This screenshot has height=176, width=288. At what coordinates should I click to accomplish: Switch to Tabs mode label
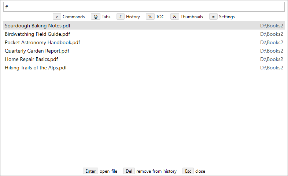point(106,17)
